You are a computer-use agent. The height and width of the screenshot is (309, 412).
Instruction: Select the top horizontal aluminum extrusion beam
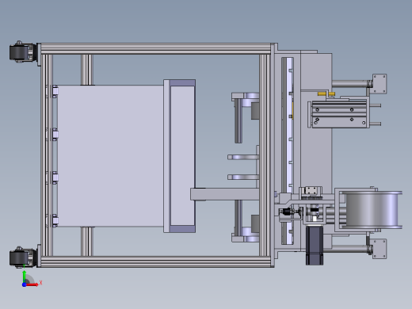[x=156, y=49]
